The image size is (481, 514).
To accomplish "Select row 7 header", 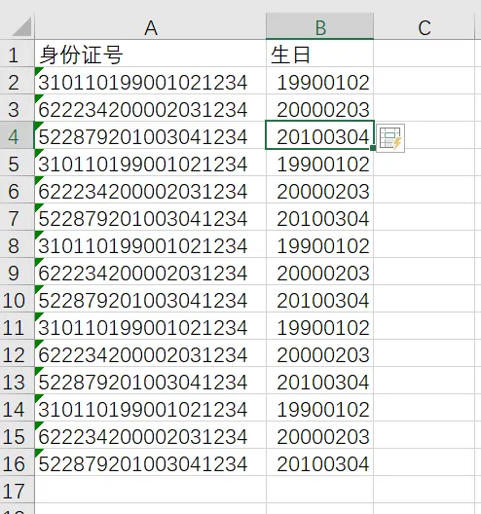I will [18, 217].
